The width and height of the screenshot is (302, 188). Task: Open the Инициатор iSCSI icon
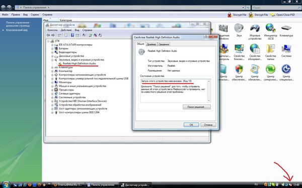point(270,32)
